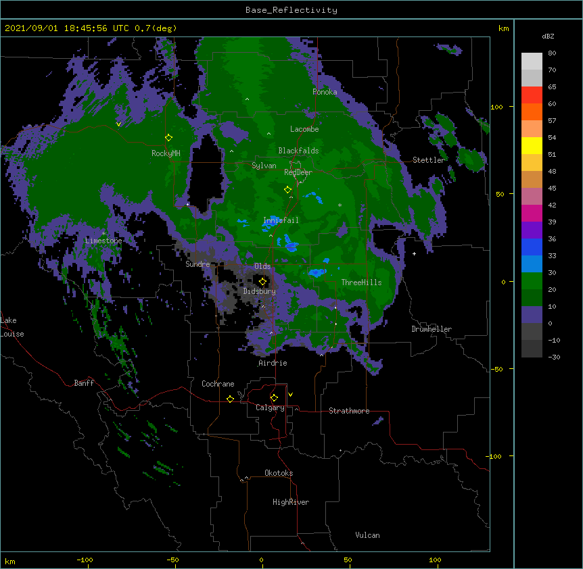Click the RockyMH label
The image size is (583, 569).
click(x=166, y=153)
